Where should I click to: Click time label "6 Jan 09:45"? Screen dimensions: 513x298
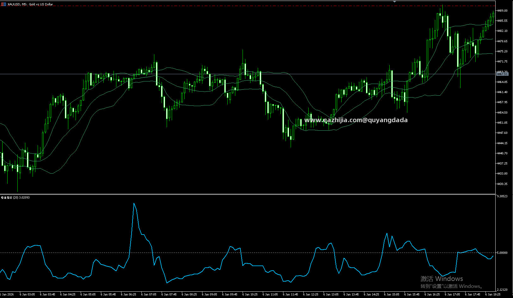click(x=230, y=295)
